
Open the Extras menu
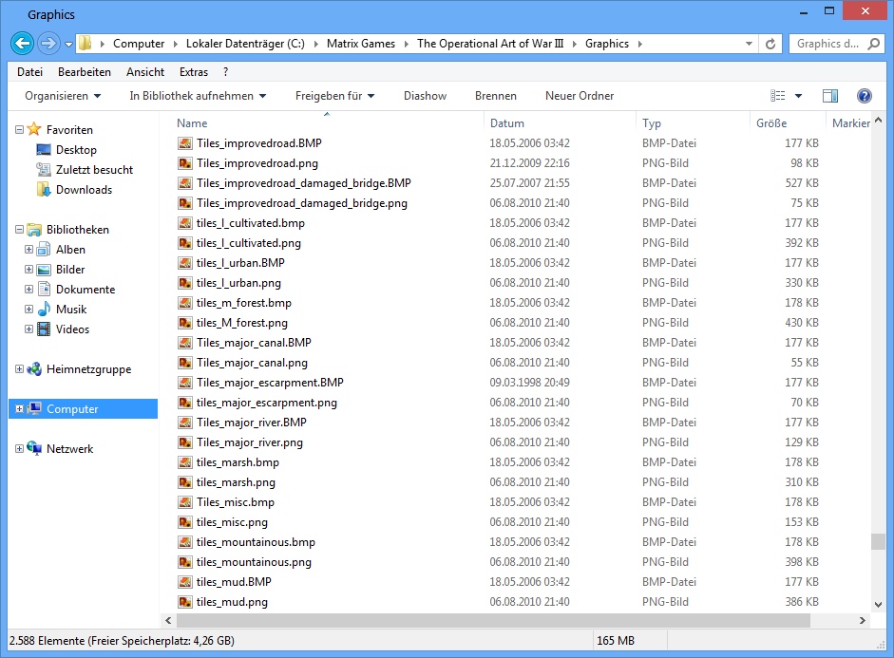194,72
